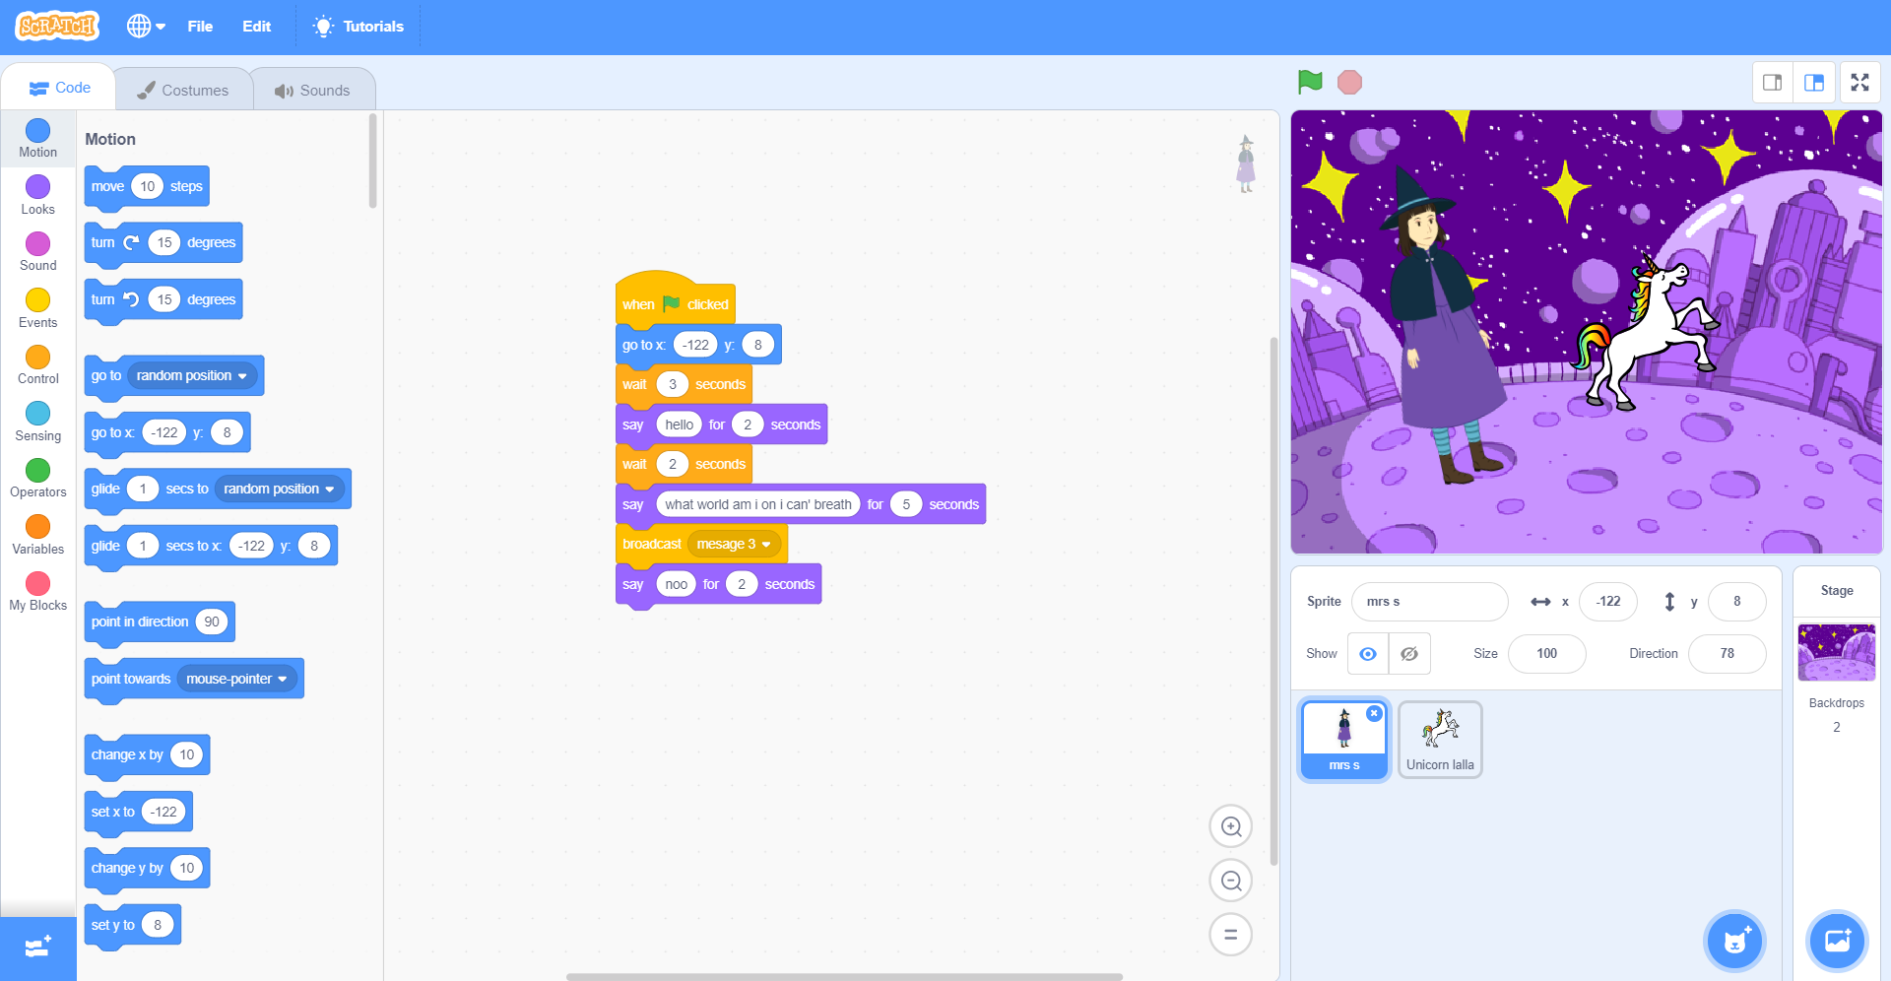
Task: Open the Choose a Backdrop button
Action: pyautogui.click(x=1837, y=941)
